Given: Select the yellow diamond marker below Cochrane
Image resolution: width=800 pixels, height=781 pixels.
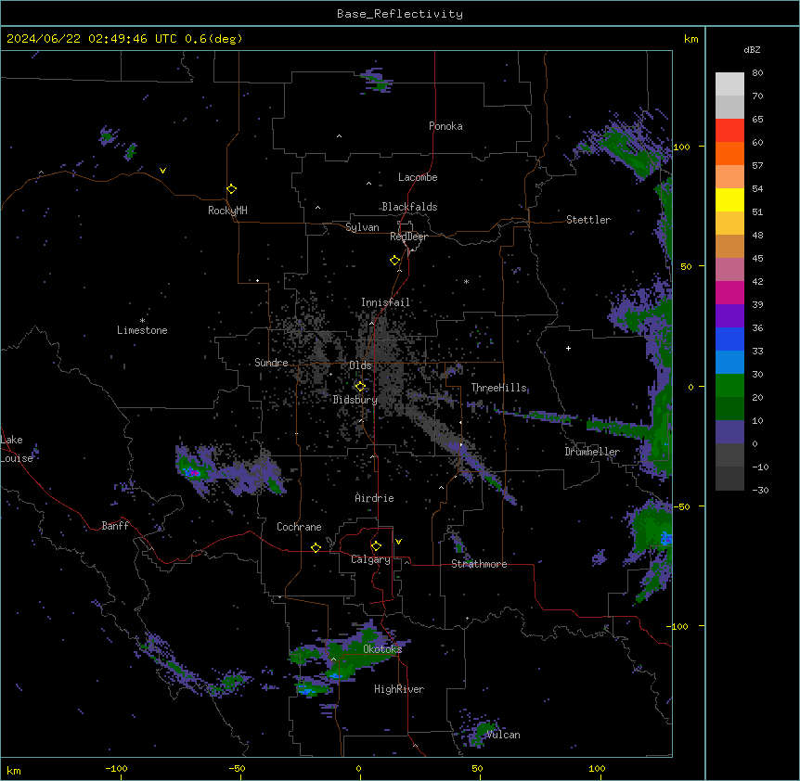Looking at the screenshot, I should coord(316,547).
